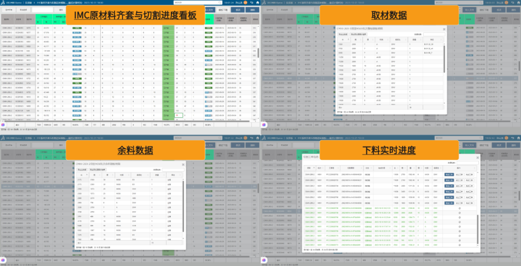521x266 pixels.
Task: Open 材质 column menu in 余料数据 dialog
Action: pos(127,175)
